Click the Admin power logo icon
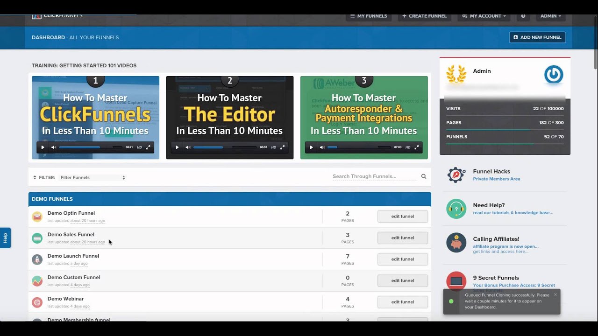598x336 pixels. coord(554,75)
